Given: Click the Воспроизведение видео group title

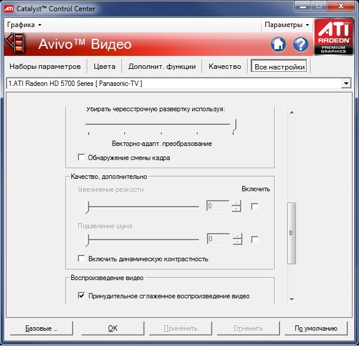Looking at the screenshot, I should click(107, 278).
